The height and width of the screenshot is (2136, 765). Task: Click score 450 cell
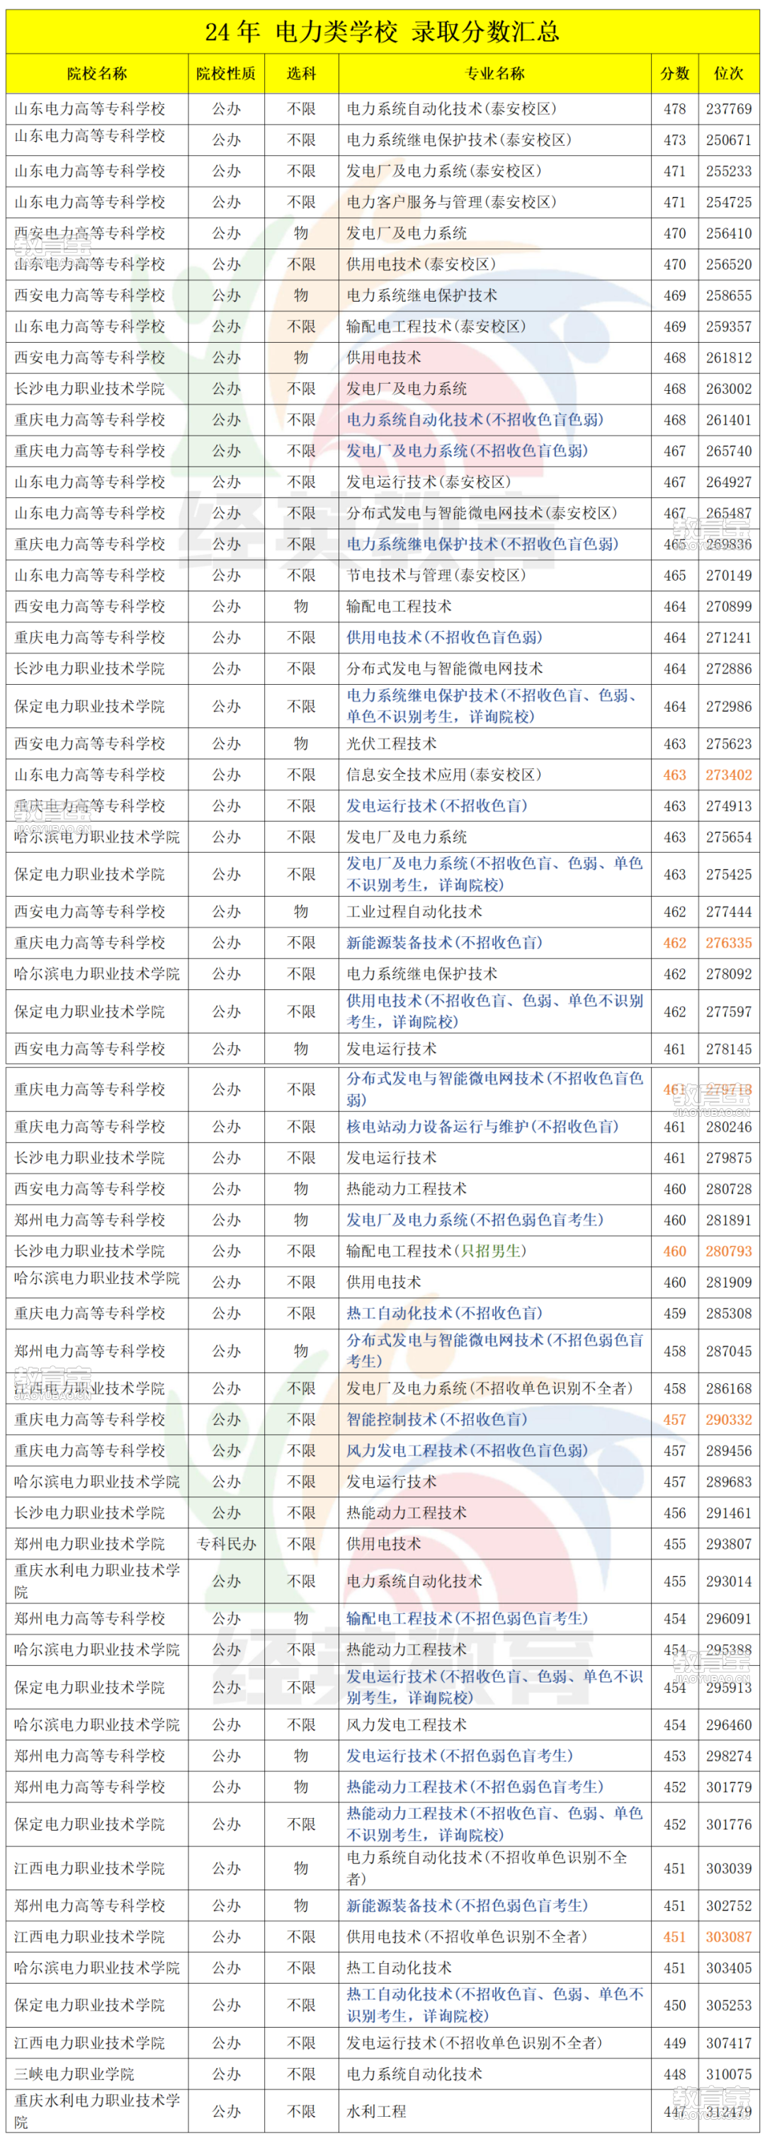click(674, 2005)
